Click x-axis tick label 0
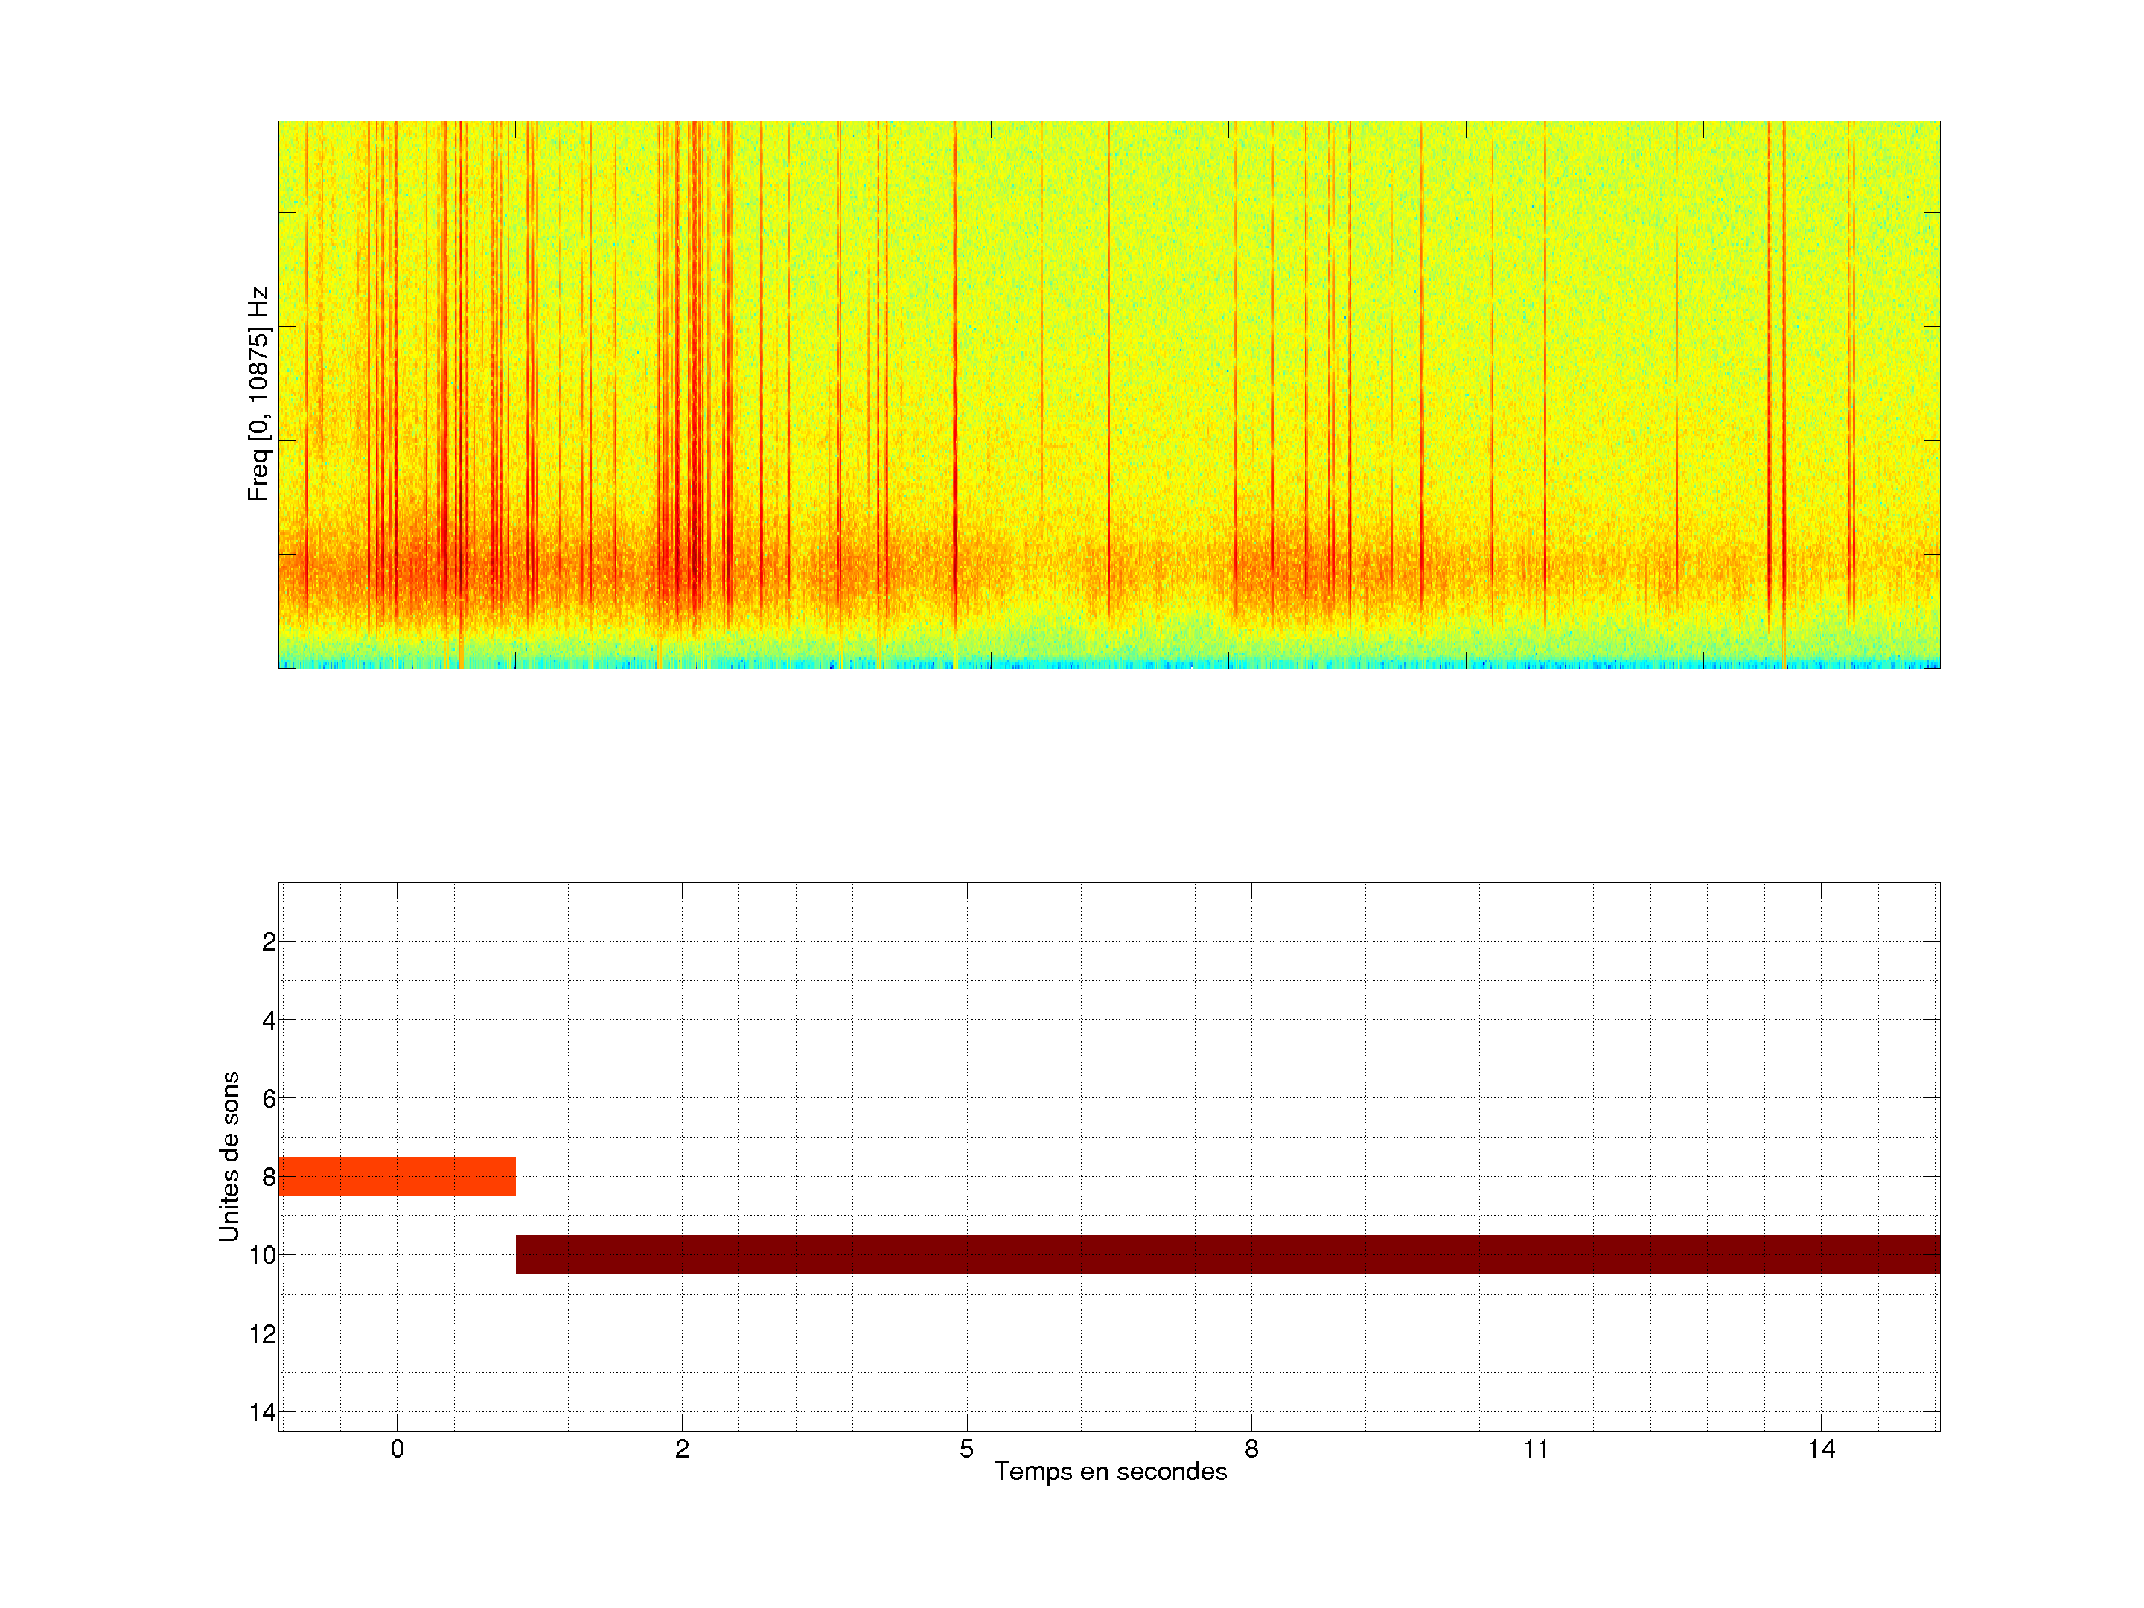Image resolution: width=2144 pixels, height=1608 pixels. pos(398,1449)
